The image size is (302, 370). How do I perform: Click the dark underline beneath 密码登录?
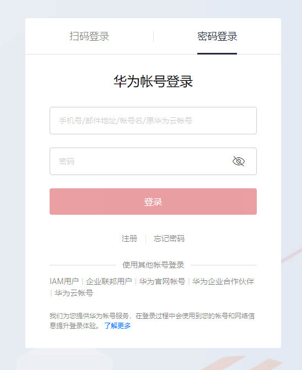217,53
